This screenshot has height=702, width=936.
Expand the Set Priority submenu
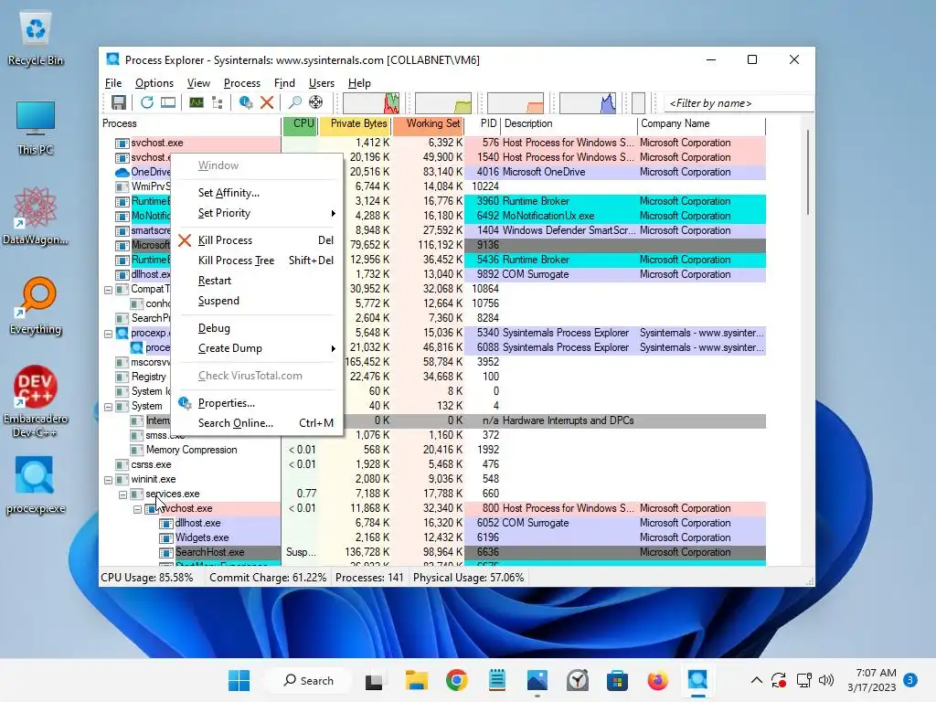[257, 213]
